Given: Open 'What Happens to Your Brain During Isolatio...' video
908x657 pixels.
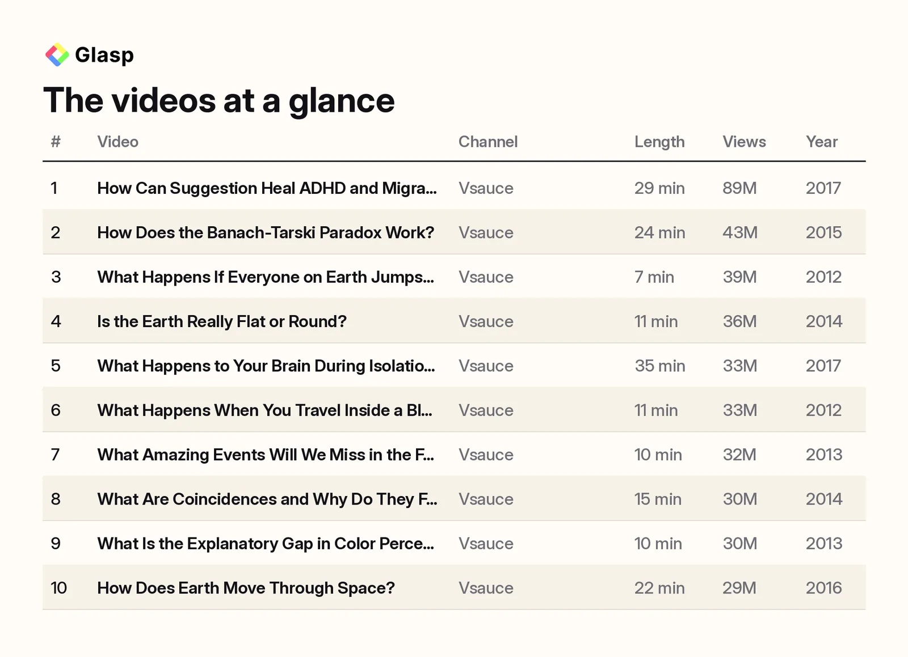Looking at the screenshot, I should click(x=266, y=366).
